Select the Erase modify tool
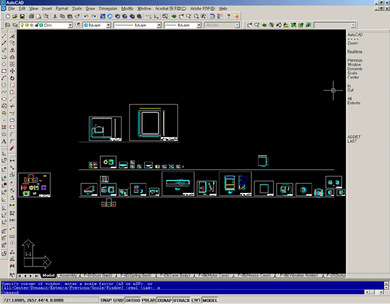Image resolution: width=390 pixels, height=304 pixels. pos(12,36)
